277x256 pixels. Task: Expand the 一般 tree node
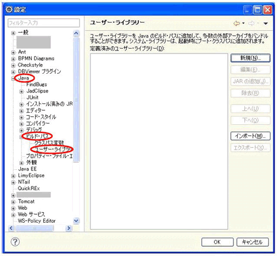[13, 33]
